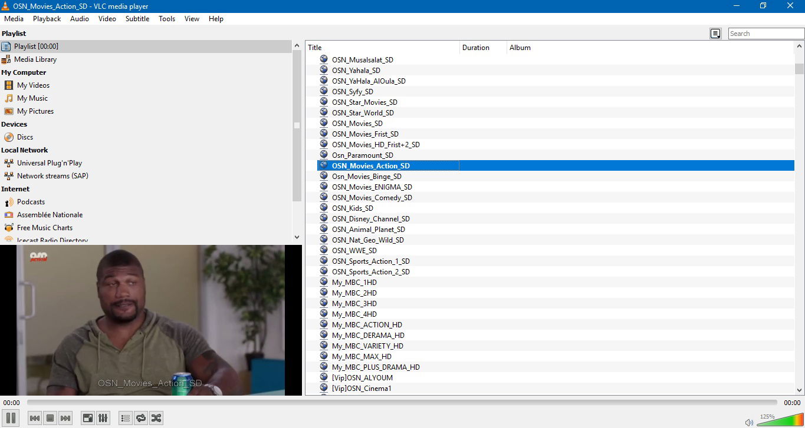Click the speaker mute icon
This screenshot has height=428, width=805.
(x=749, y=422)
